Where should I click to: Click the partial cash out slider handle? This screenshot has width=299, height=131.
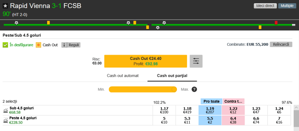(x=174, y=89)
